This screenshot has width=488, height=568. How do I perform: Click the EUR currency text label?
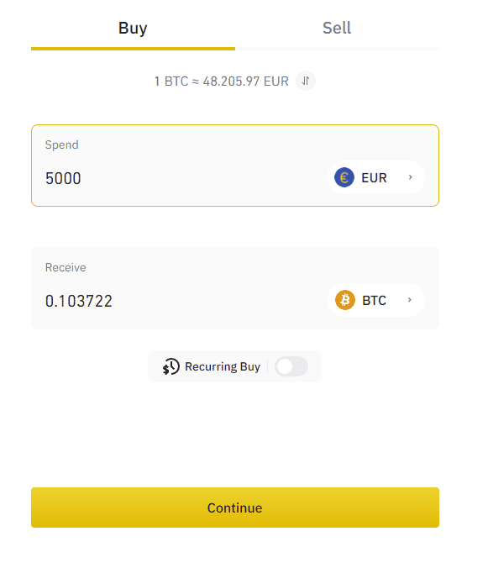375,178
